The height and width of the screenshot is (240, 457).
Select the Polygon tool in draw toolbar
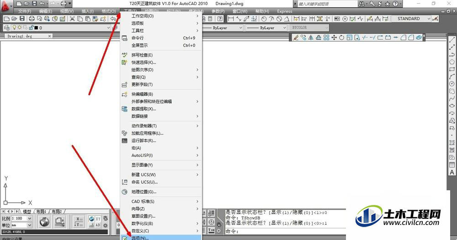click(x=452, y=62)
